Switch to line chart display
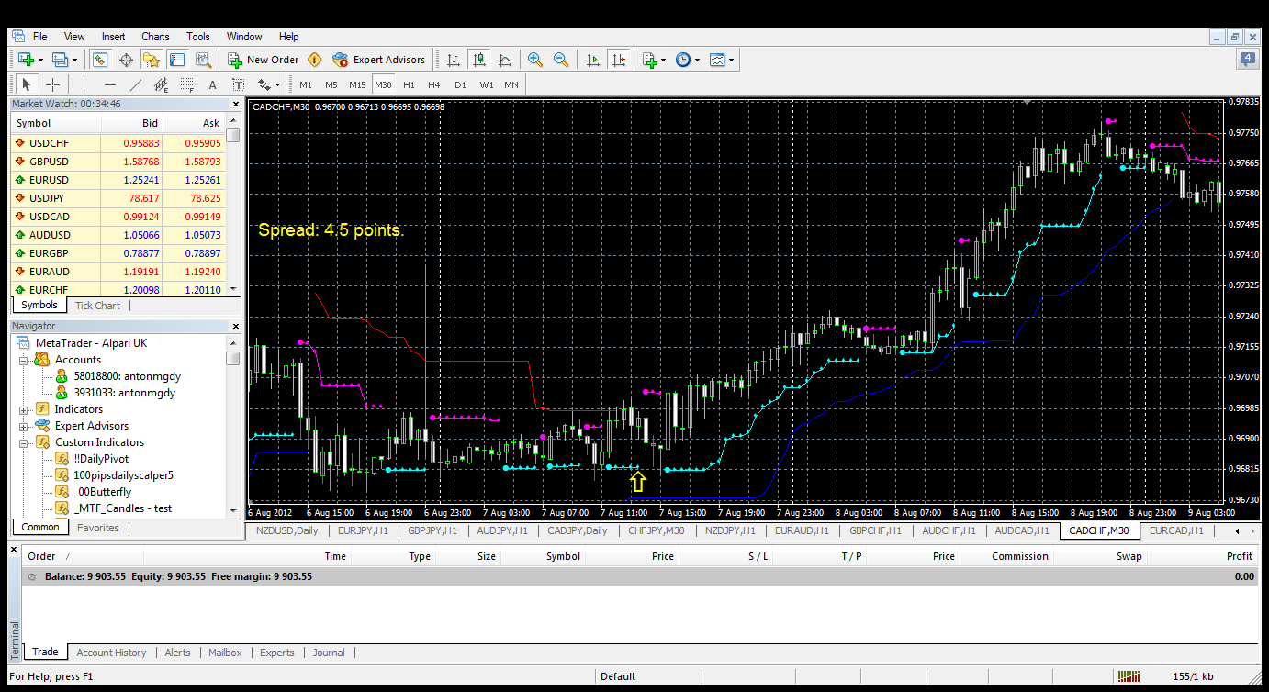 pyautogui.click(x=505, y=60)
